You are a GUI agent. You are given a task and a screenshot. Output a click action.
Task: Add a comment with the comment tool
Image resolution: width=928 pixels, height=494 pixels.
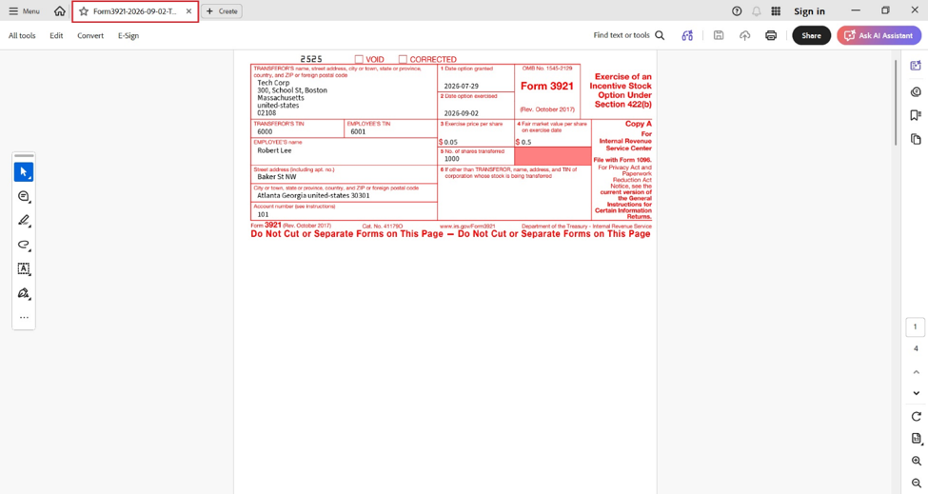[x=24, y=196]
